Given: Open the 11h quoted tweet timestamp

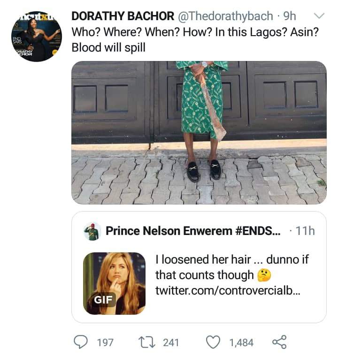Looking at the screenshot, I should click(305, 231).
